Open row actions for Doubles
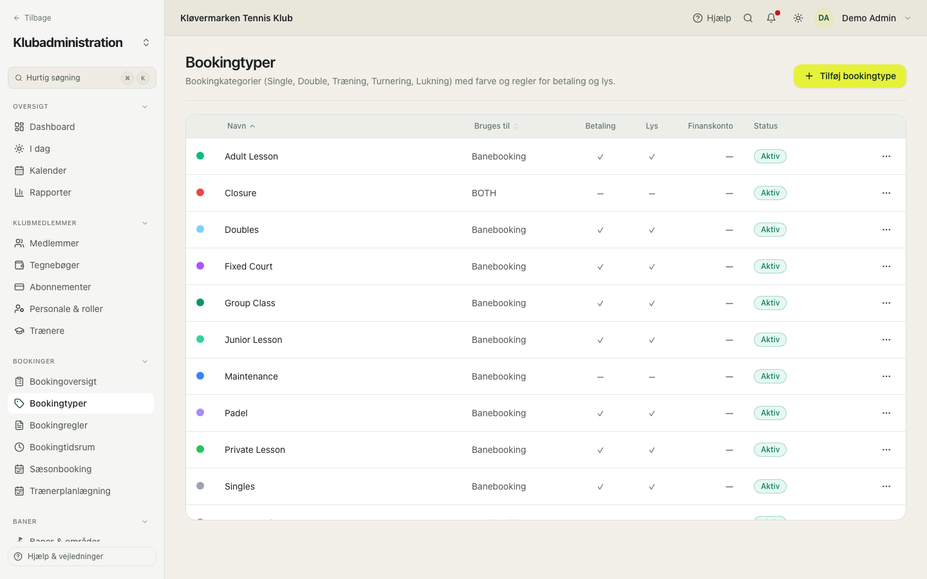This screenshot has height=579, width=927. [x=886, y=230]
